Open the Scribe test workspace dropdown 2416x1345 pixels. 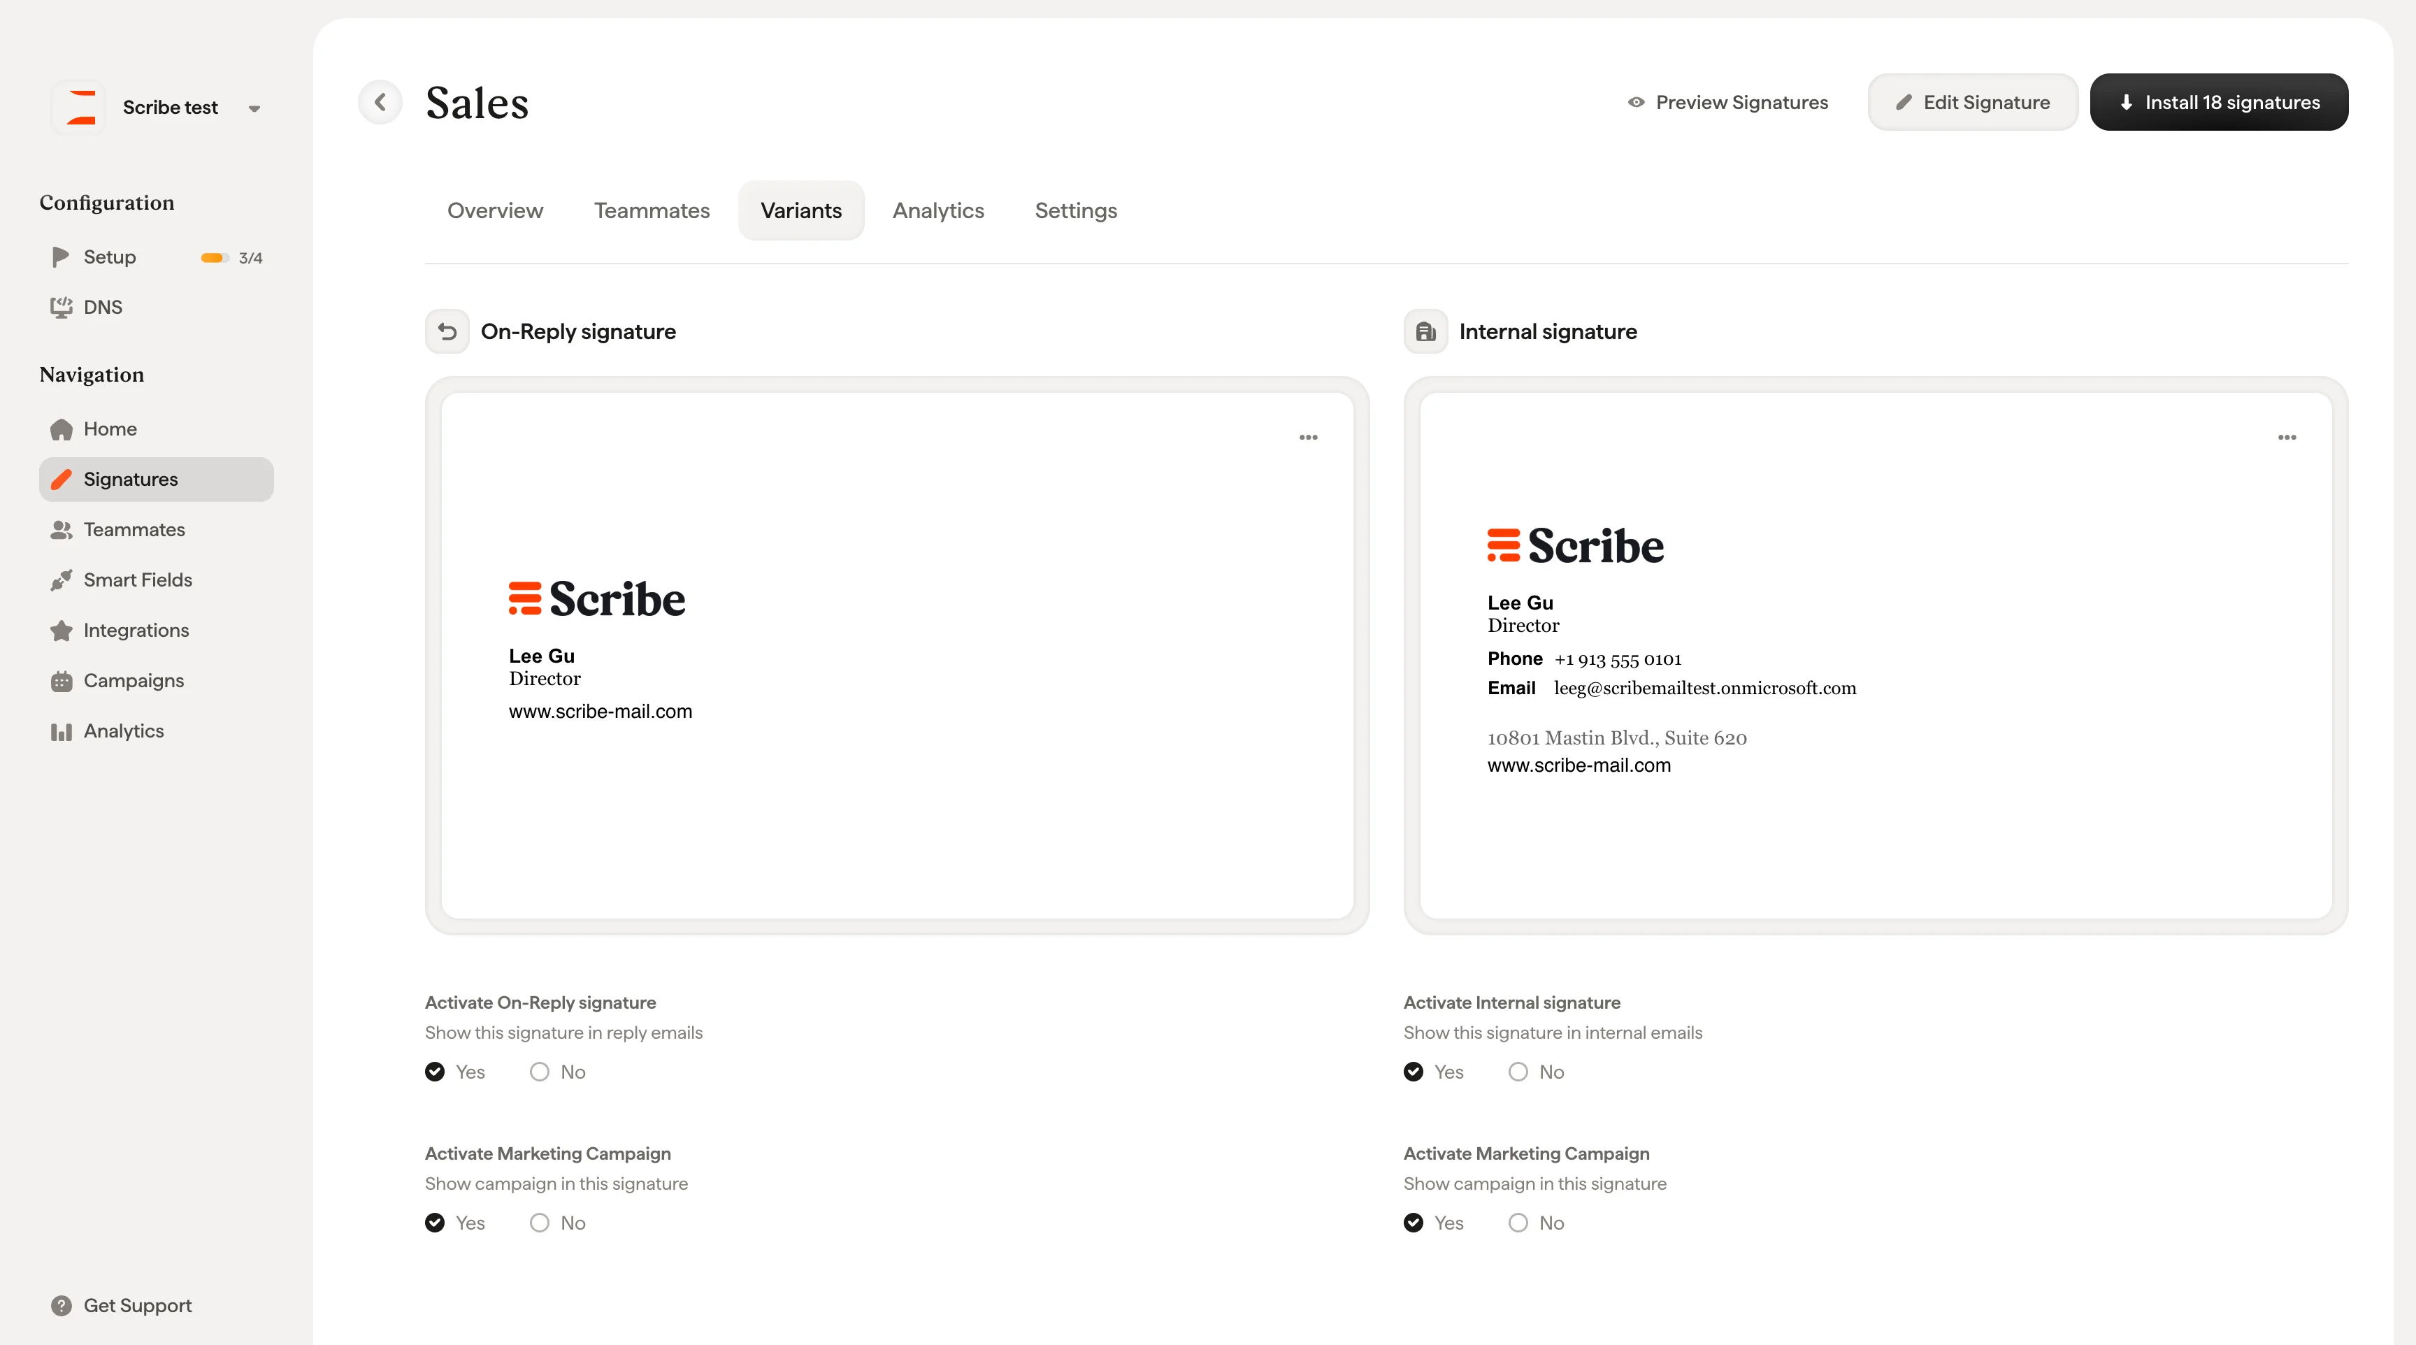pyautogui.click(x=254, y=108)
